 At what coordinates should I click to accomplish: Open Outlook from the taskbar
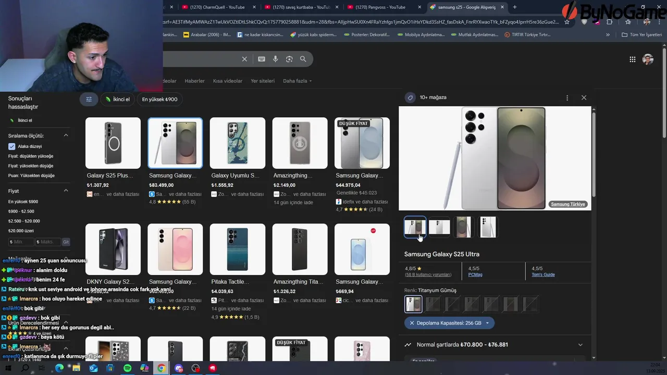click(x=93, y=368)
